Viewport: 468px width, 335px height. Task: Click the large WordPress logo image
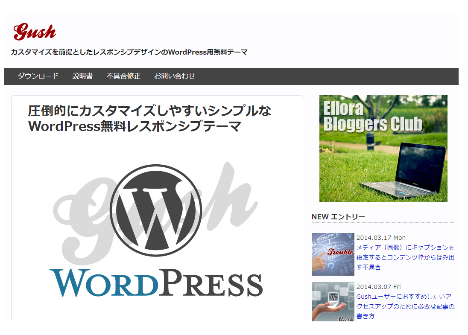(156, 230)
